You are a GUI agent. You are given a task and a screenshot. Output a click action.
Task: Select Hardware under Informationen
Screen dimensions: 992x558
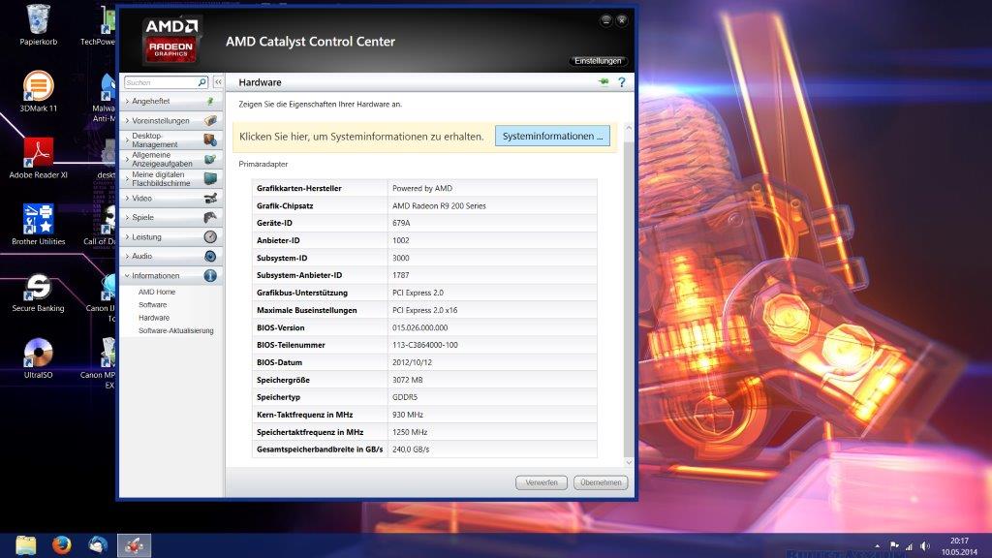coord(154,318)
